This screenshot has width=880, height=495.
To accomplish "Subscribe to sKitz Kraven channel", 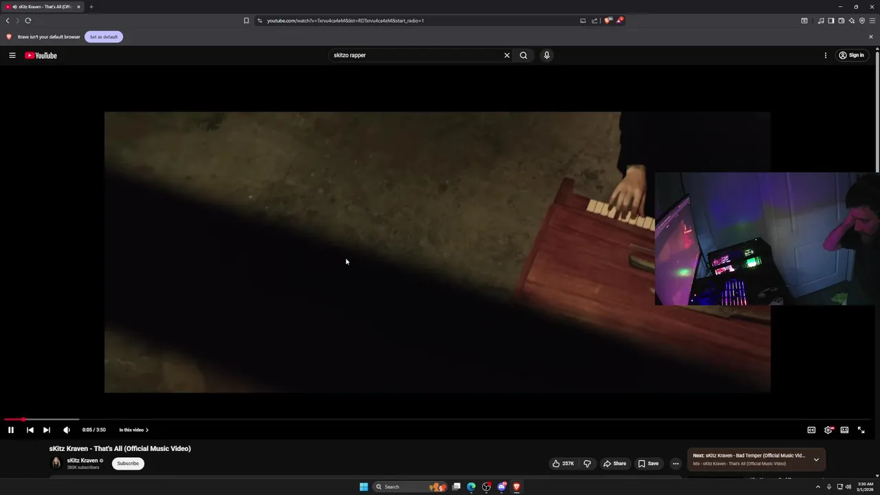I will 128,463.
